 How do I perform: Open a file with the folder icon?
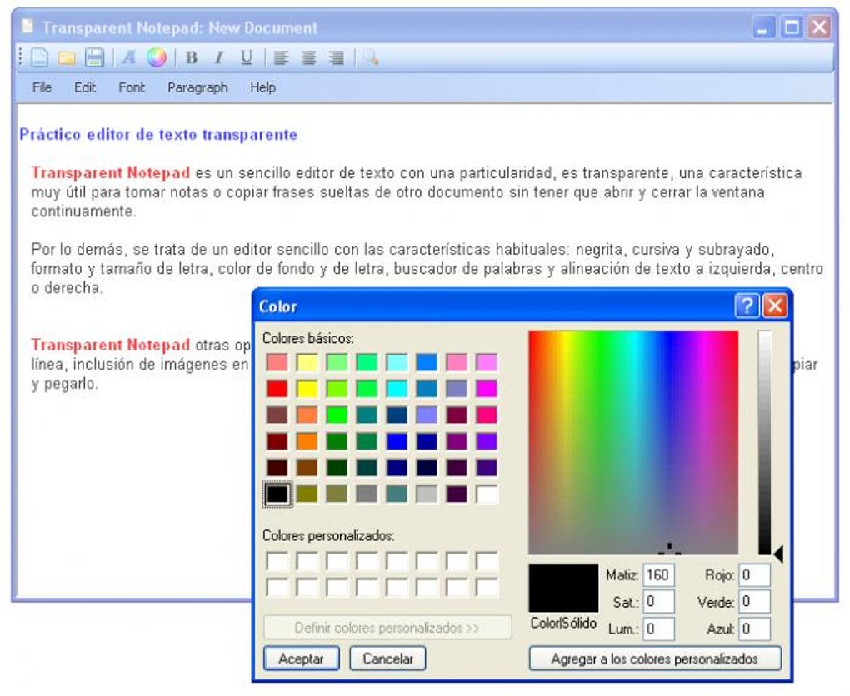[67, 58]
